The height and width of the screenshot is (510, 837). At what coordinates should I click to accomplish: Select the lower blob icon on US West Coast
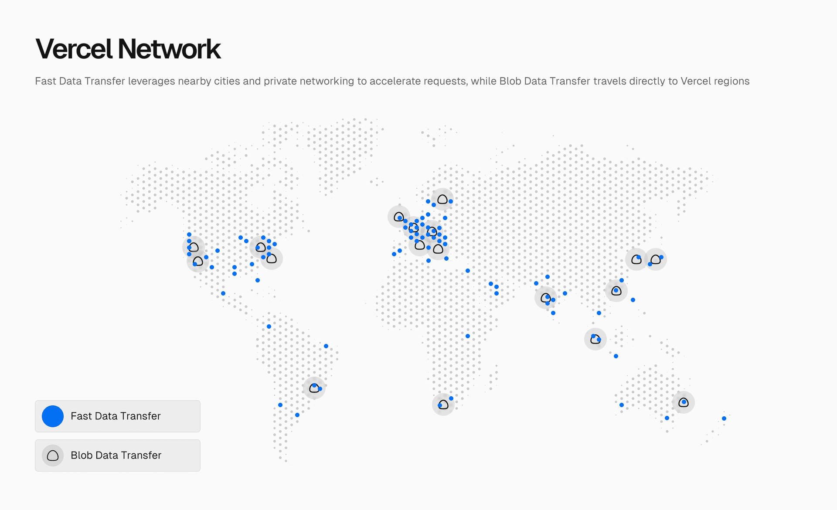[198, 262]
